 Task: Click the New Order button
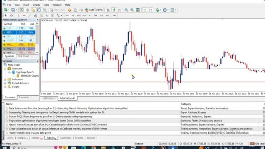pyautogui.click(x=58, y=10)
